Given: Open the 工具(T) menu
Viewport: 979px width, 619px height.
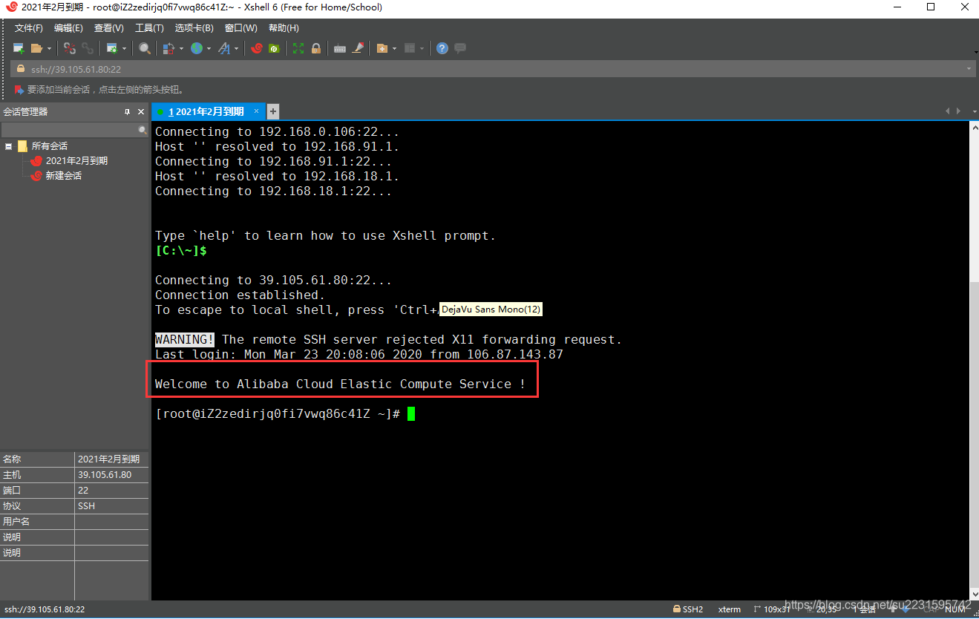Looking at the screenshot, I should pyautogui.click(x=149, y=28).
